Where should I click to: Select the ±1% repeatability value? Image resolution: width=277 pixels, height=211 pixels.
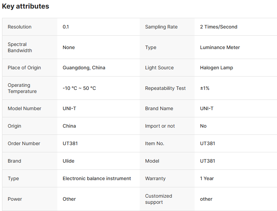pos(205,88)
